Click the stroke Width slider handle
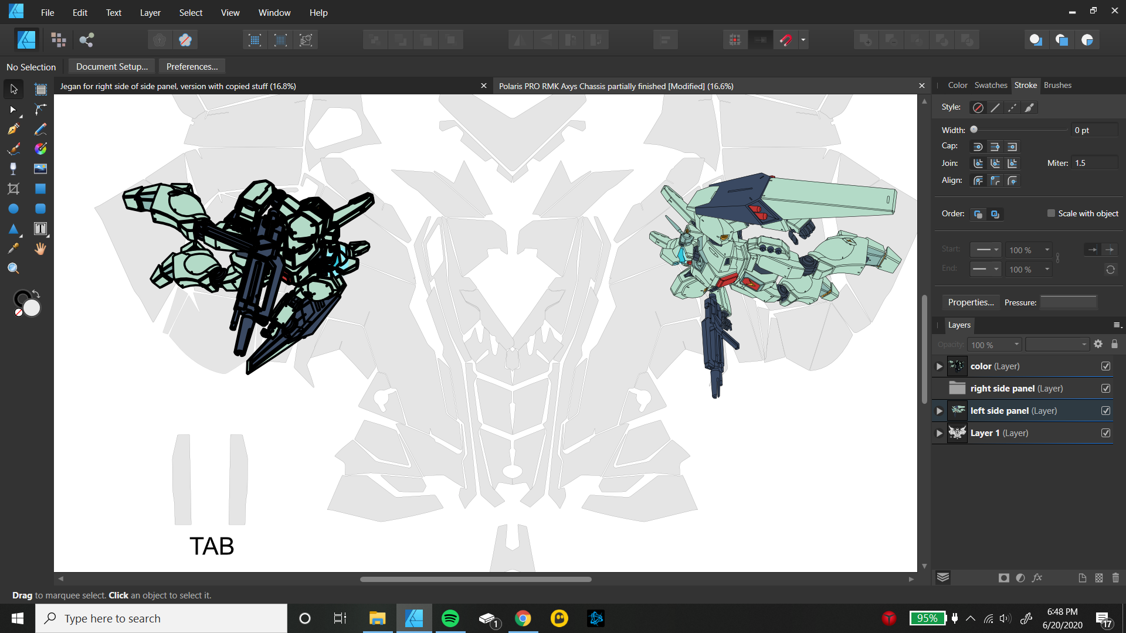The height and width of the screenshot is (633, 1126). coord(974,130)
